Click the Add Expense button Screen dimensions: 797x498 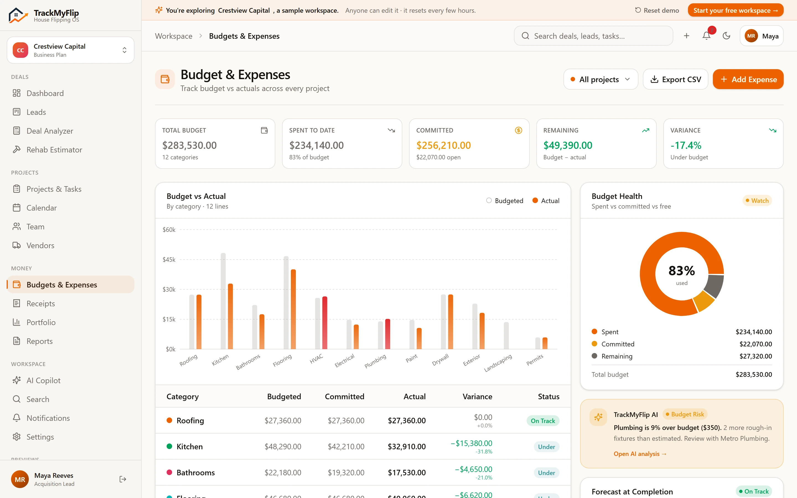[748, 79]
